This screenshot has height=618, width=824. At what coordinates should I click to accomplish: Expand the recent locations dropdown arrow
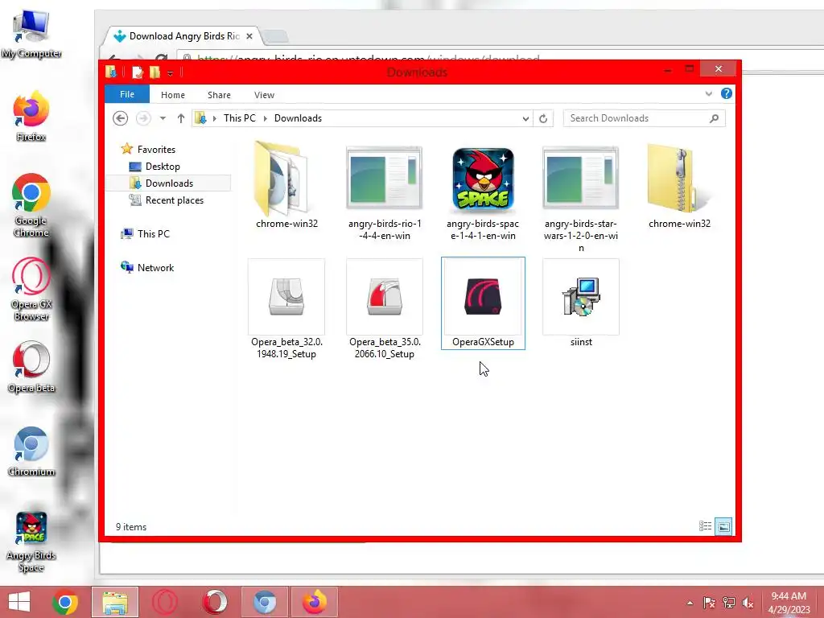click(163, 118)
